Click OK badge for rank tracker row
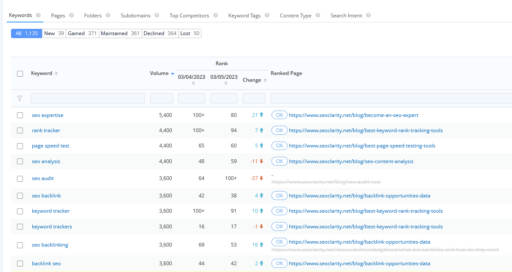The width and height of the screenshot is (512, 272). pos(280,130)
